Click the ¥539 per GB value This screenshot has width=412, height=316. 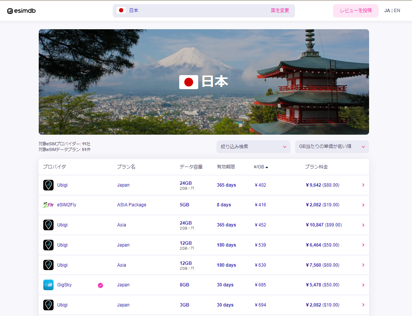(260, 245)
